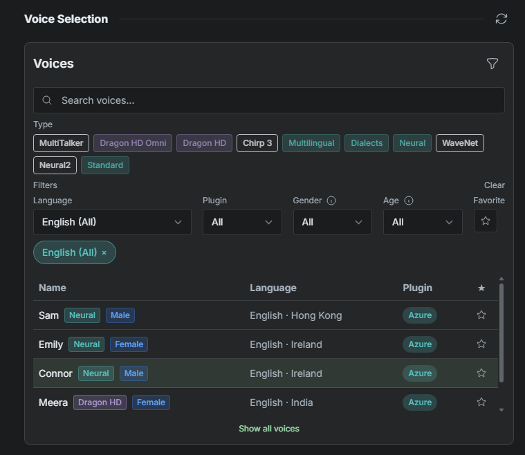The height and width of the screenshot is (455, 525).
Task: Click the Language column header
Action: [273, 288]
